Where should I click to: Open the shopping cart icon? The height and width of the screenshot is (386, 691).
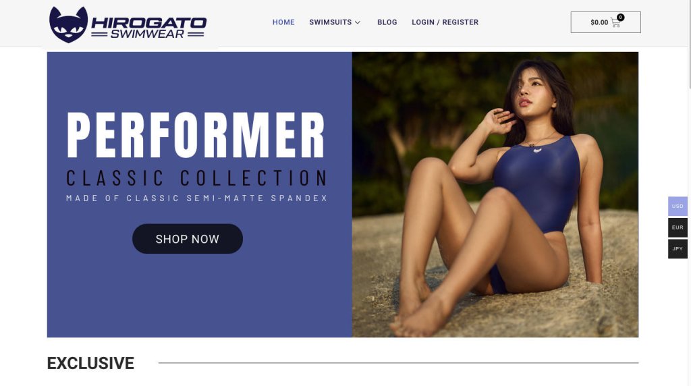click(x=615, y=23)
